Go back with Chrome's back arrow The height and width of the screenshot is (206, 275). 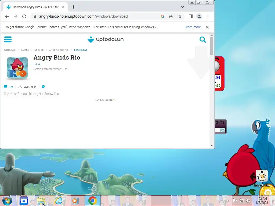click(7, 16)
